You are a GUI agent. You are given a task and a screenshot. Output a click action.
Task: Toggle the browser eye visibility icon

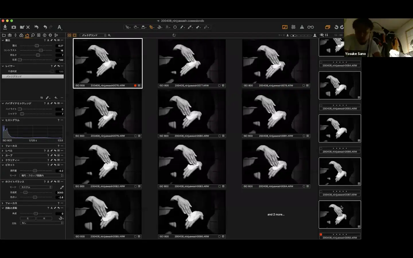click(322, 35)
